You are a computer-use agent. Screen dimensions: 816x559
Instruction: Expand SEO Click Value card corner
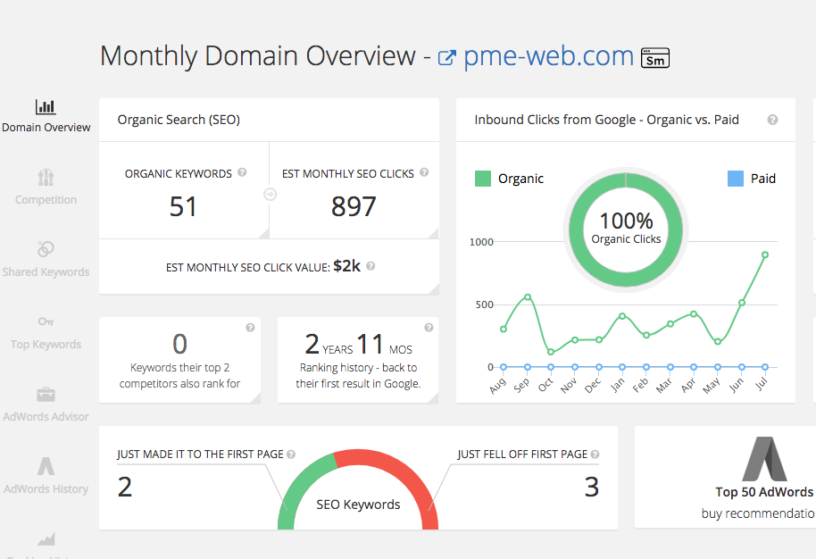tap(433, 288)
